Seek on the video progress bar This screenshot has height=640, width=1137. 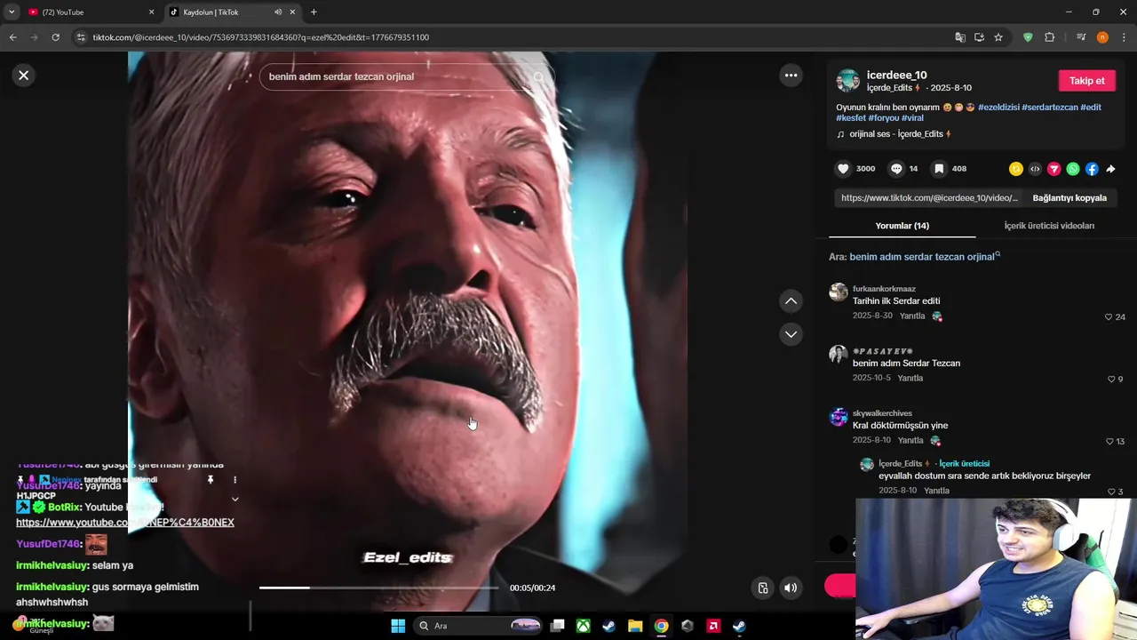[379, 588]
